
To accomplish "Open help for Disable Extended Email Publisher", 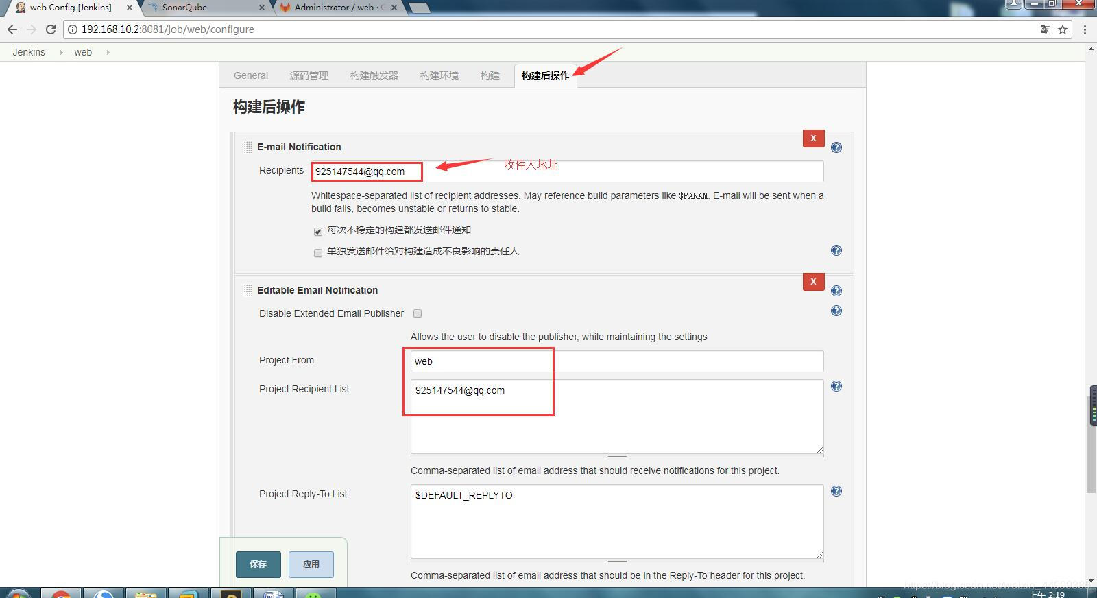I will point(836,311).
